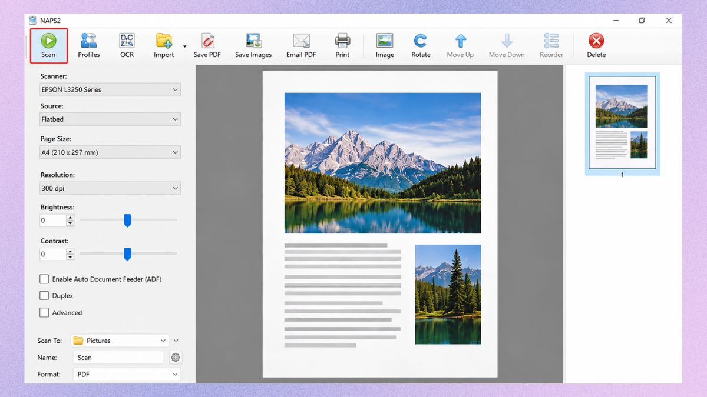The width and height of the screenshot is (707, 397).
Task: Click the Move Down toolbar icon
Action: [x=507, y=41]
